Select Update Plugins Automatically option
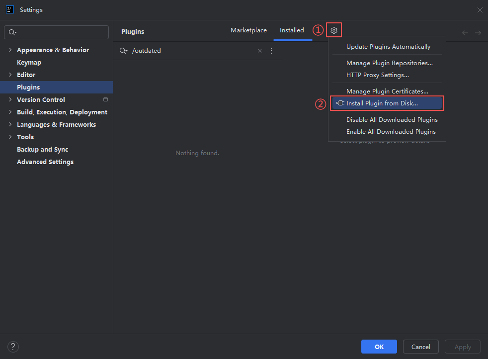Screen dimensions: 488x359 (x=388, y=47)
